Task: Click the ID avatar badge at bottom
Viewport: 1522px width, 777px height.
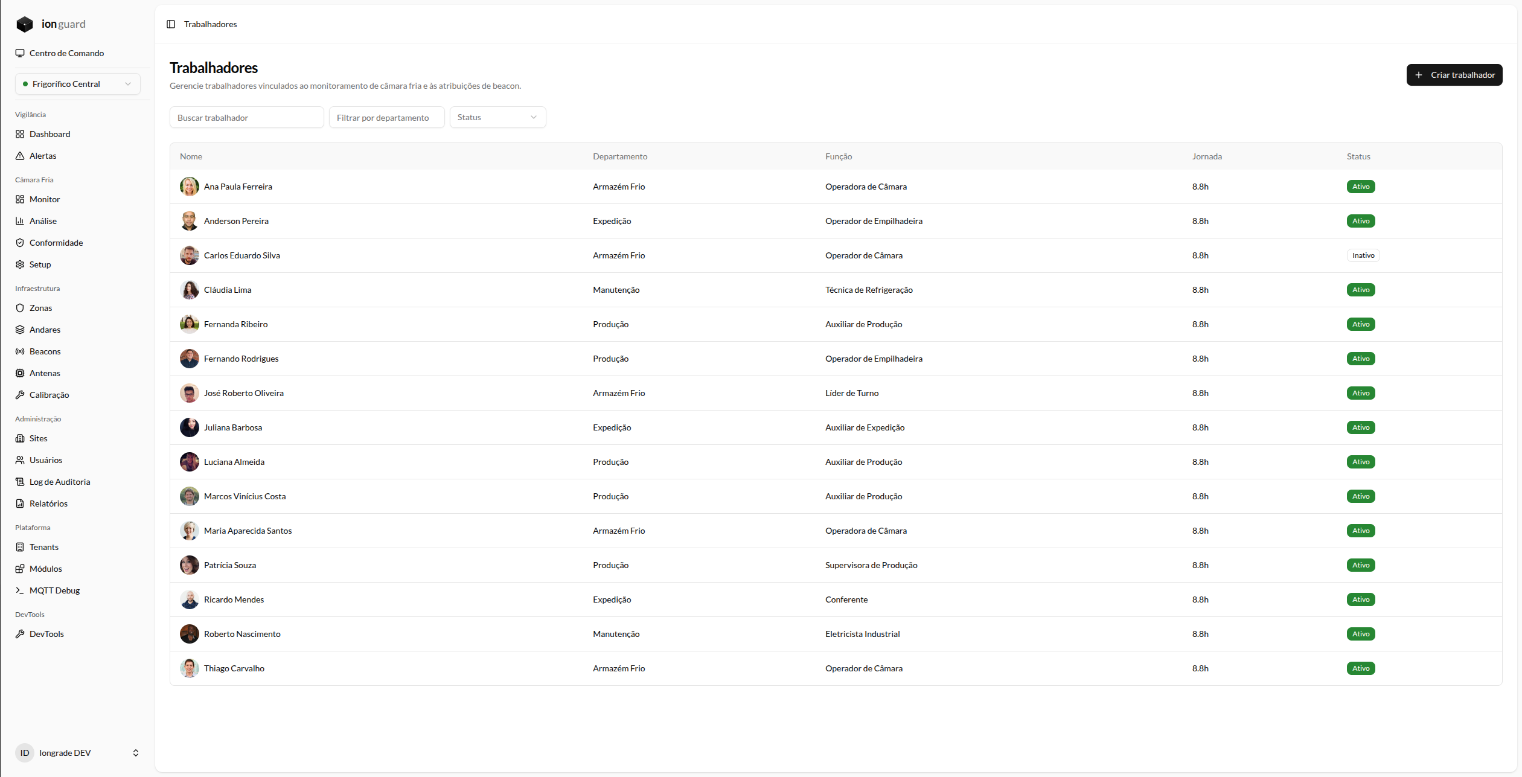Action: point(25,753)
